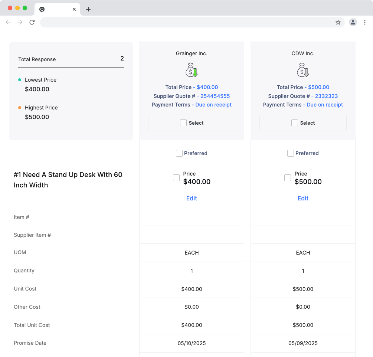Click the Edit link under the $500.00 price
The height and width of the screenshot is (357, 373).
point(303,199)
